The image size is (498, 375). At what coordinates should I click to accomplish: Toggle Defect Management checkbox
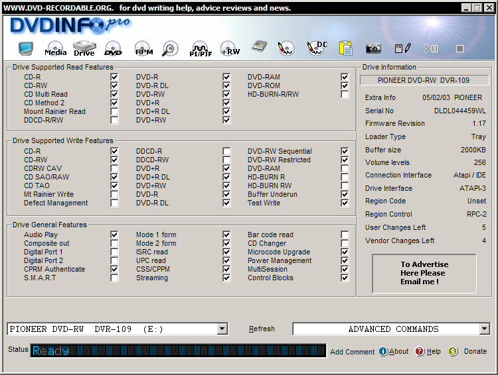[x=114, y=203]
